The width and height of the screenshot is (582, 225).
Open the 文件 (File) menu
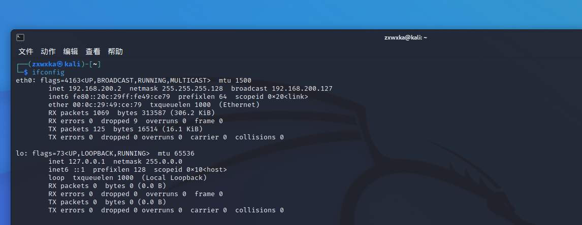[26, 52]
